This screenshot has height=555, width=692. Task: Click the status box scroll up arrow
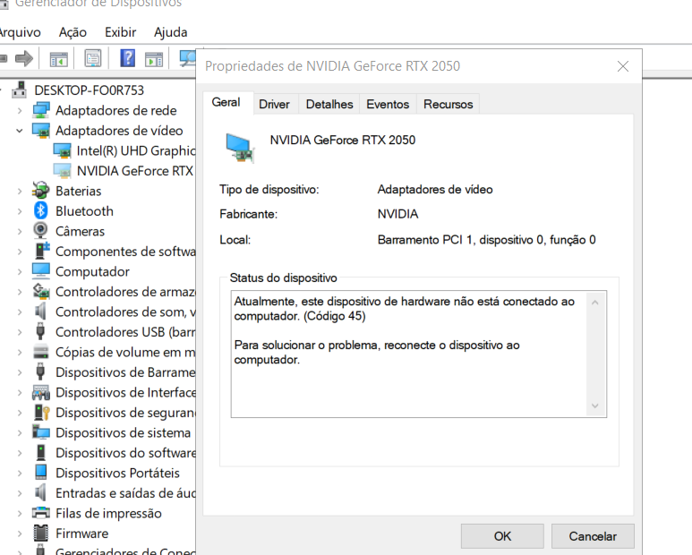(x=595, y=303)
